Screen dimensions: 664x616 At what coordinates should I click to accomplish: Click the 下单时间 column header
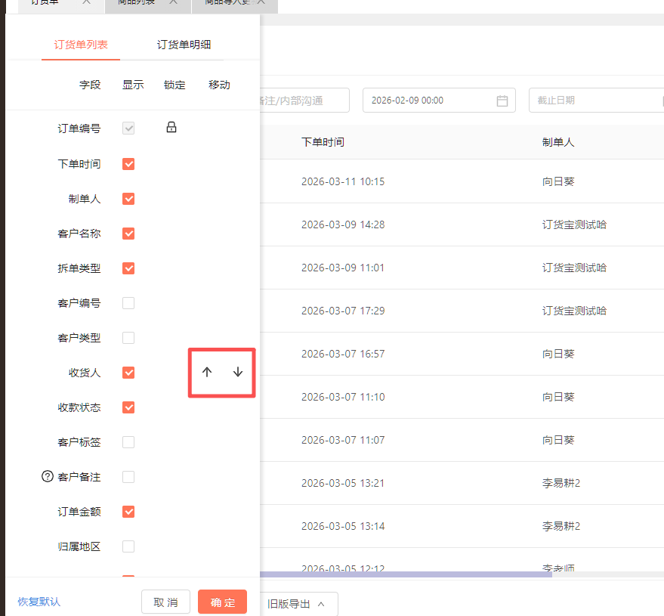[323, 142]
